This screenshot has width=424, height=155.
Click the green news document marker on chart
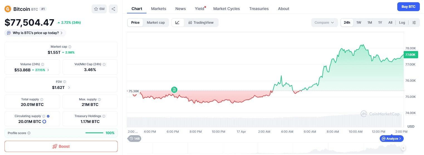pos(174,89)
